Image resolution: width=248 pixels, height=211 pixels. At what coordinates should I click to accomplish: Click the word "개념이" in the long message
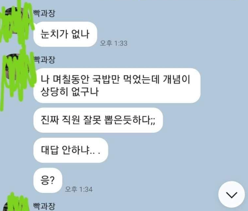(176, 79)
